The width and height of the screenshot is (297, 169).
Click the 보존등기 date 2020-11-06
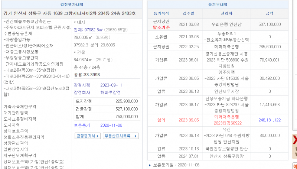[x=111, y=126]
